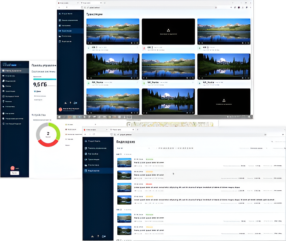Click the "9,5 ГБ" storage value
The image size is (286, 241).
coord(40,84)
